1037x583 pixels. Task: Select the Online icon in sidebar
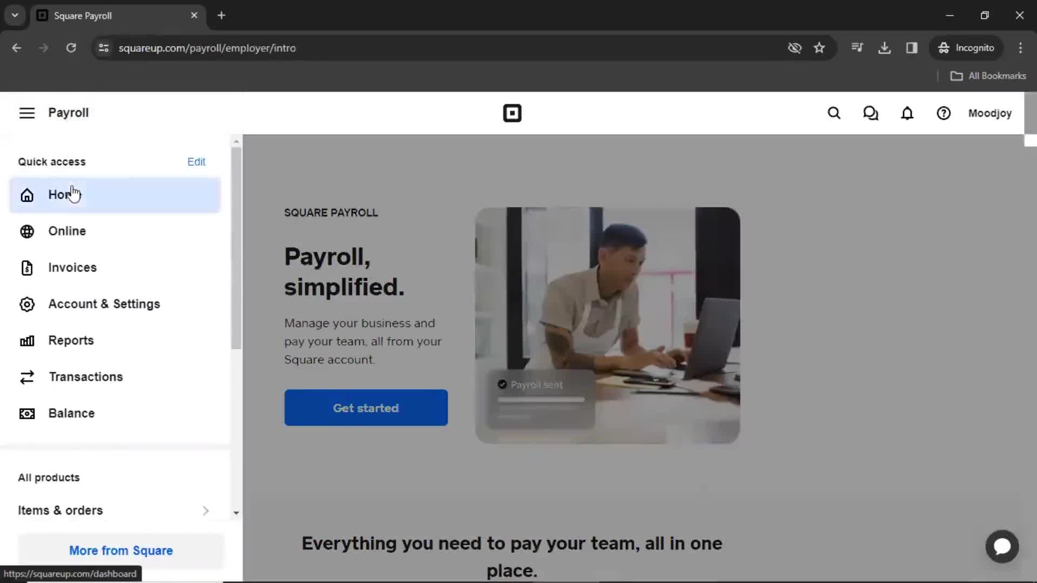click(x=27, y=231)
